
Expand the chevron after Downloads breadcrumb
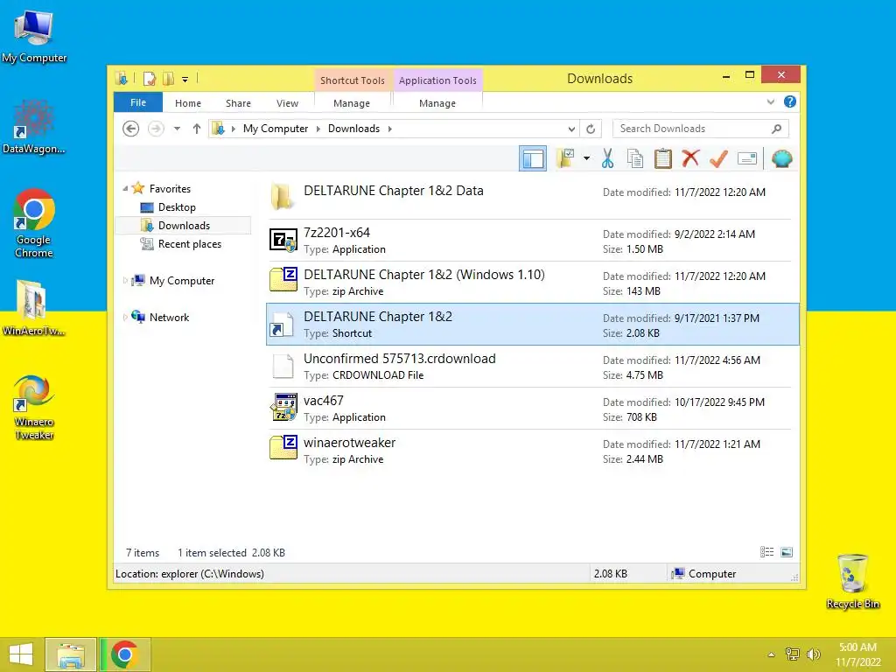[389, 129]
